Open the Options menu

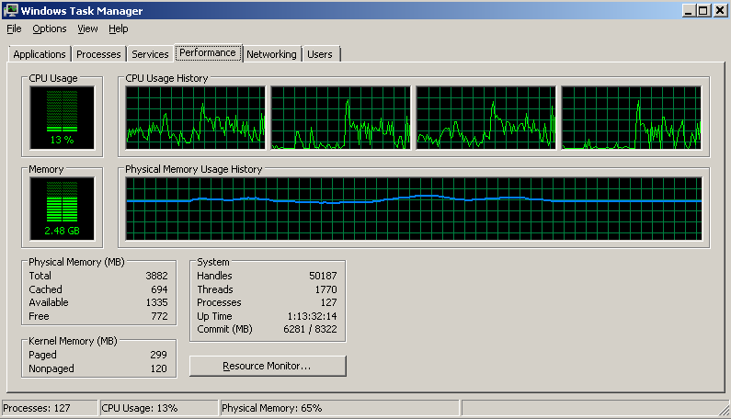(50, 28)
